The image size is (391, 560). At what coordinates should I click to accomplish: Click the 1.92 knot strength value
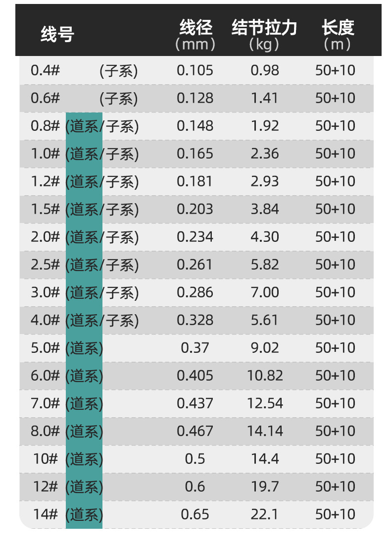[x=265, y=126]
